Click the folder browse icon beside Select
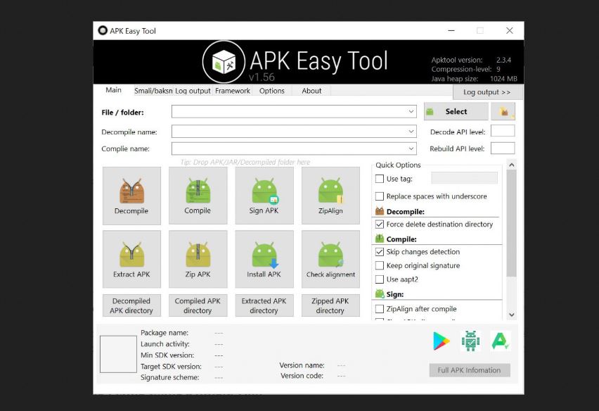The image size is (599, 411). [503, 111]
